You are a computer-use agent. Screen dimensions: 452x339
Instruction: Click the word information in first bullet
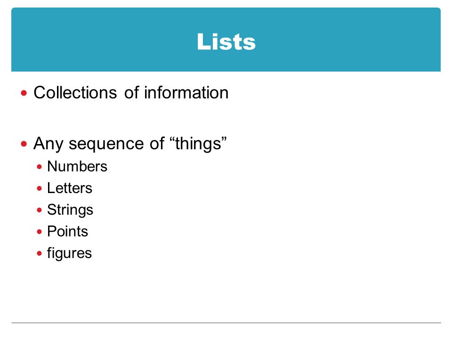(186, 93)
